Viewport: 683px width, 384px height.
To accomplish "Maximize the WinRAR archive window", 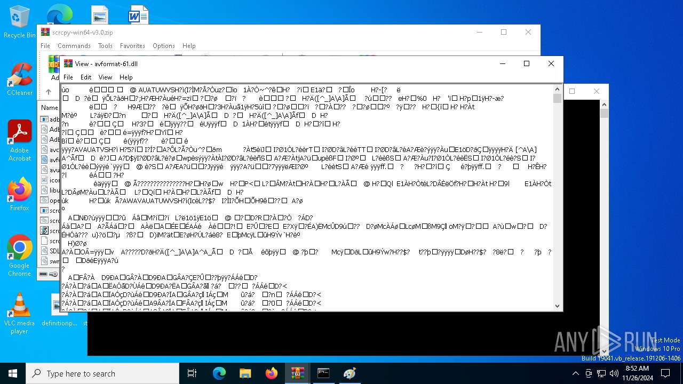I will point(504,32).
